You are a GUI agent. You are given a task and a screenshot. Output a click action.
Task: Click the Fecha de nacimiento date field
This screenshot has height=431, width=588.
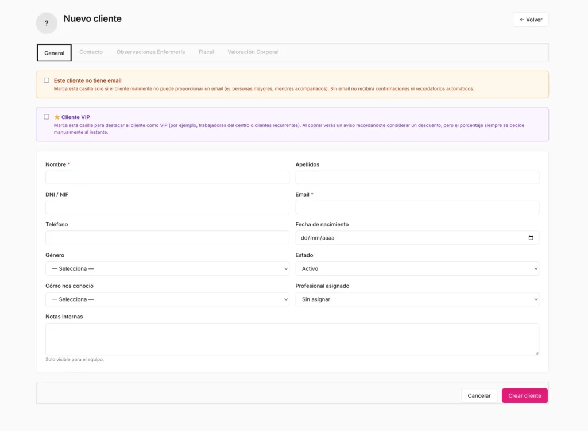(x=417, y=238)
